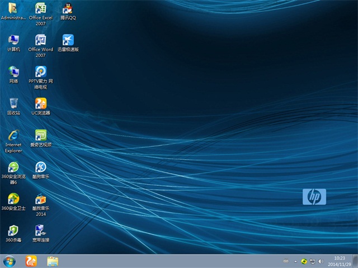Select the Office Excel 2007 desktop shortcut
This screenshot has height=268, width=358.
pos(41,9)
